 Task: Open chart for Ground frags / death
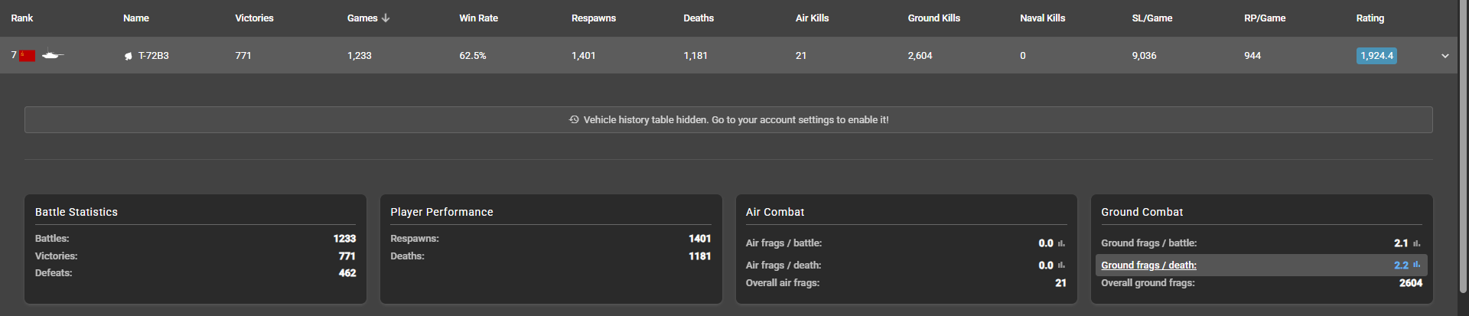[1416, 265]
